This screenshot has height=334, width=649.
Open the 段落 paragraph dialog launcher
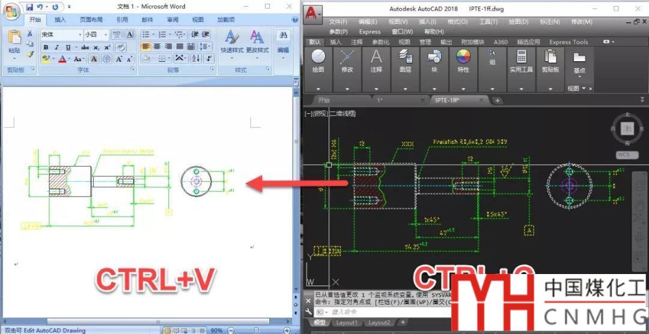click(x=212, y=70)
